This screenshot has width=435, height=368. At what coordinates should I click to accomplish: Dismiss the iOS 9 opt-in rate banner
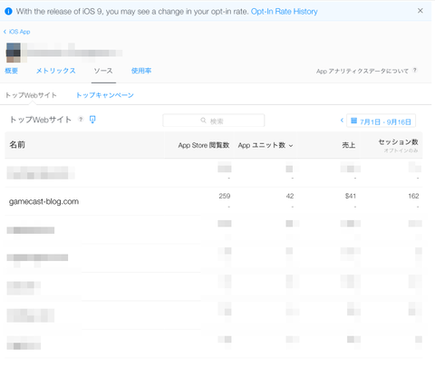pyautogui.click(x=420, y=11)
